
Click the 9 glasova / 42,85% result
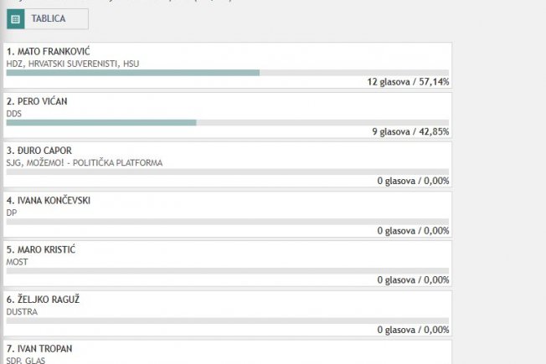[410, 131]
